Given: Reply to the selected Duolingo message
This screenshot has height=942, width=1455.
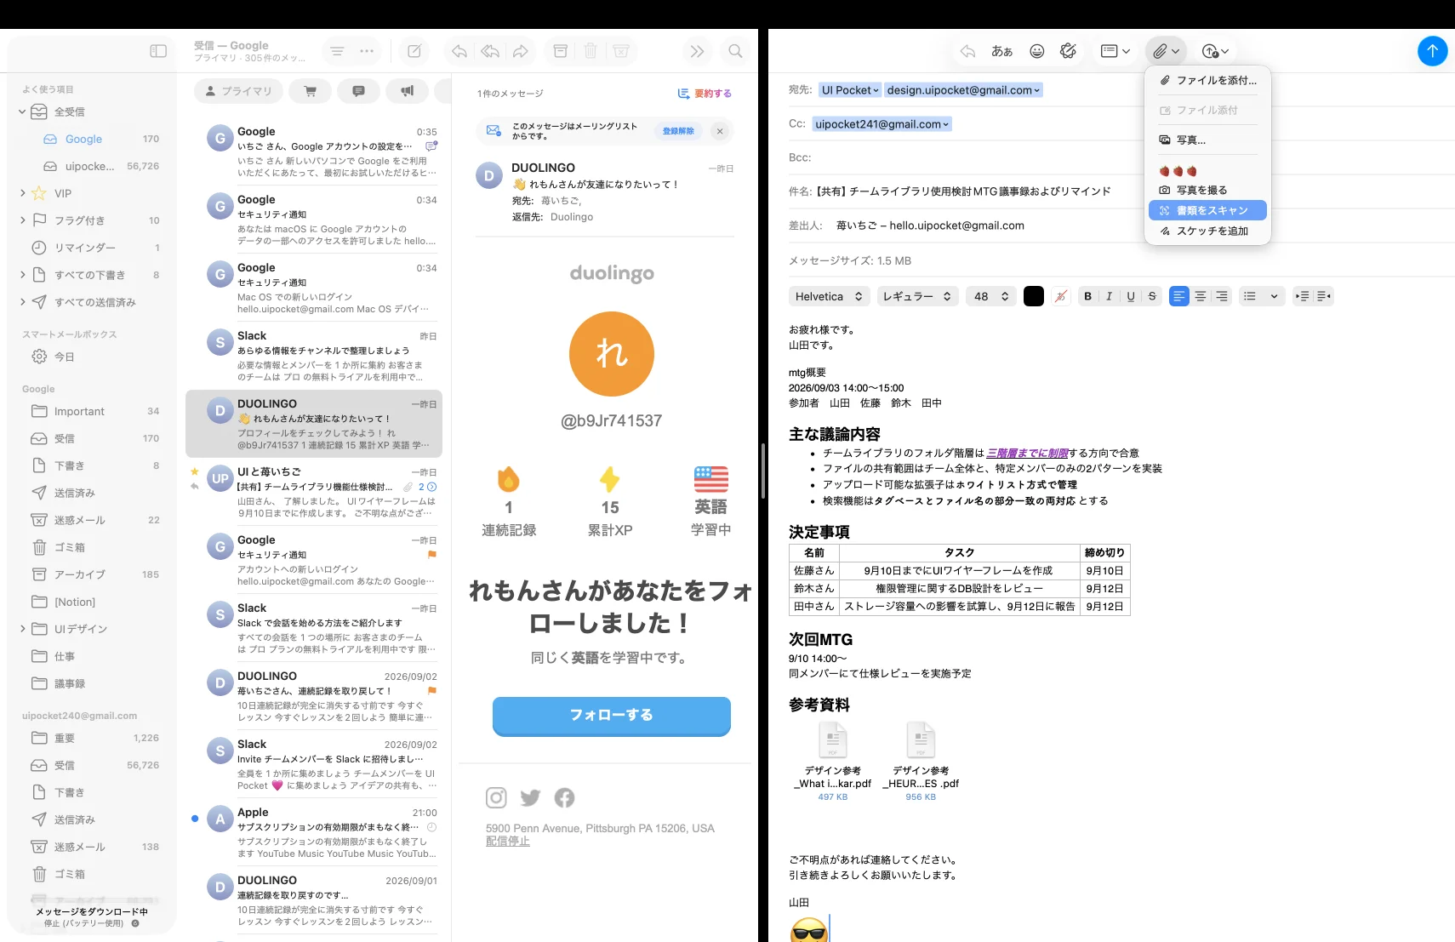Looking at the screenshot, I should click(x=459, y=51).
